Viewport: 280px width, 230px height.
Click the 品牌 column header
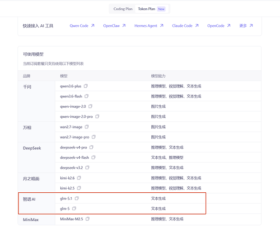coord(26,76)
